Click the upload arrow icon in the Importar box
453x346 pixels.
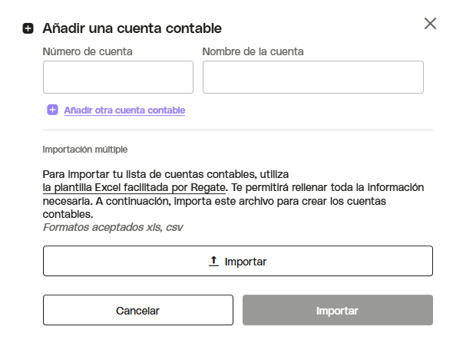213,261
